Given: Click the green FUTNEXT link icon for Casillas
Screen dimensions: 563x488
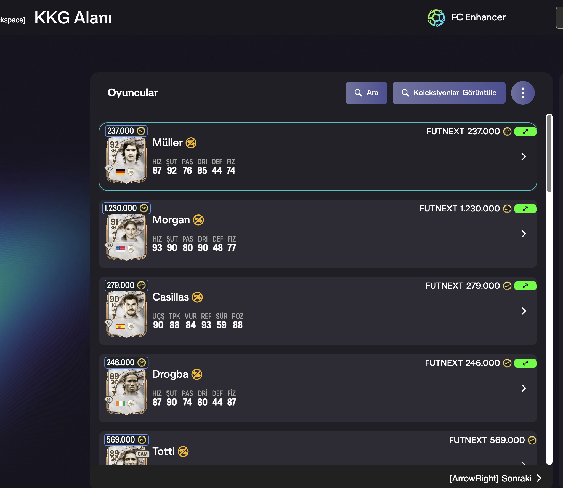Looking at the screenshot, I should coord(525,286).
